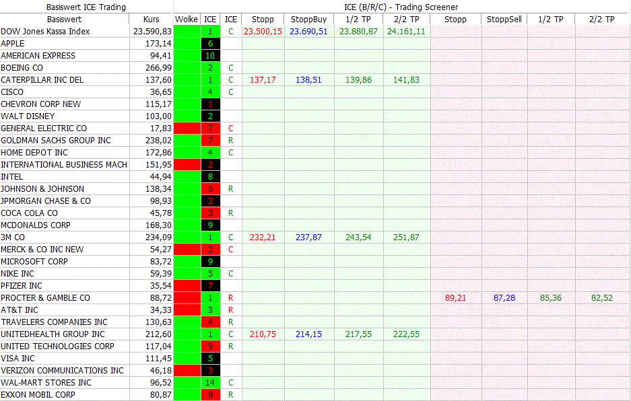Viewport: 631px width, 401px height.
Task: Click MICROSOFT CORP in the list
Action: pyautogui.click(x=34, y=262)
